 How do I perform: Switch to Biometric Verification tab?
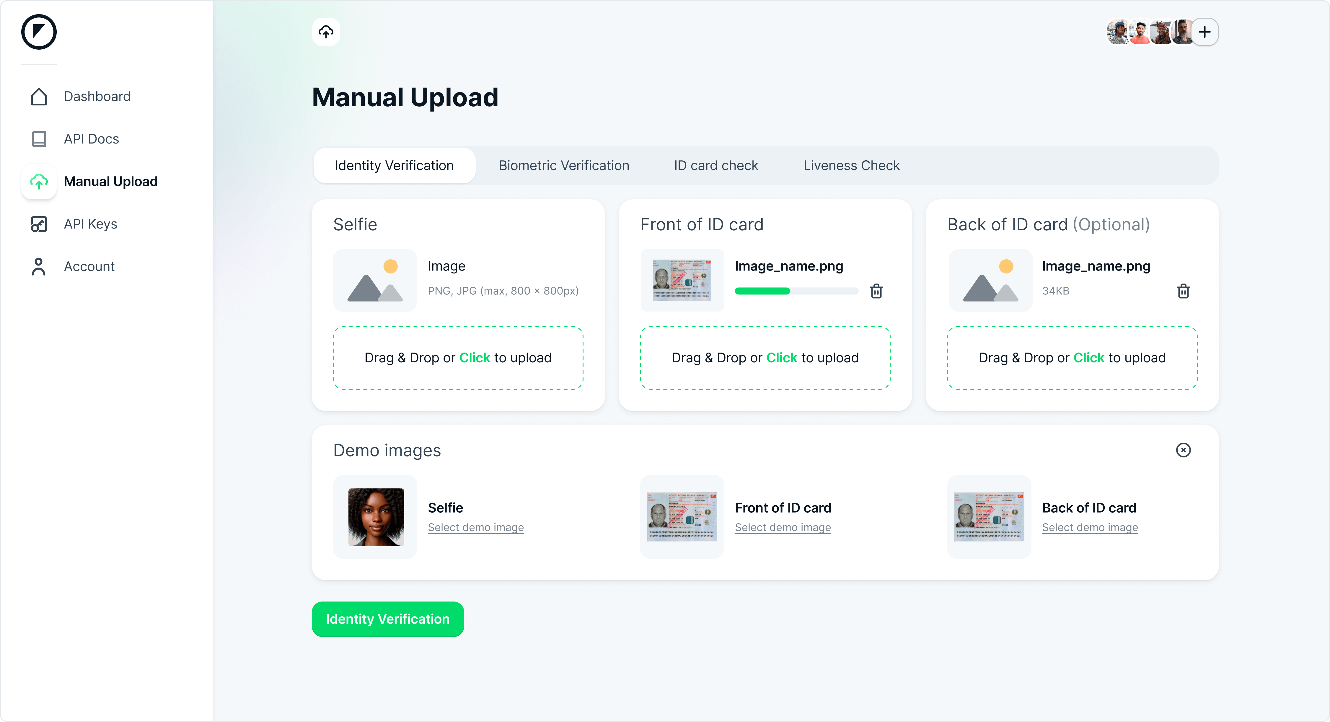[564, 166]
